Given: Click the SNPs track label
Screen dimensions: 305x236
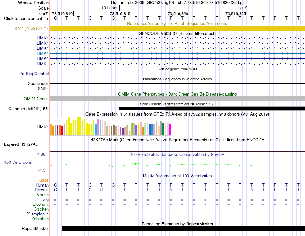Looking at the screenshot, I should pyautogui.click(x=43, y=89).
